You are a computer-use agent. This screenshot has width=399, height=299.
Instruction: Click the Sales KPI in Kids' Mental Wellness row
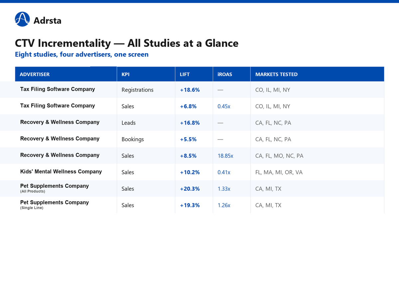[x=128, y=172]
